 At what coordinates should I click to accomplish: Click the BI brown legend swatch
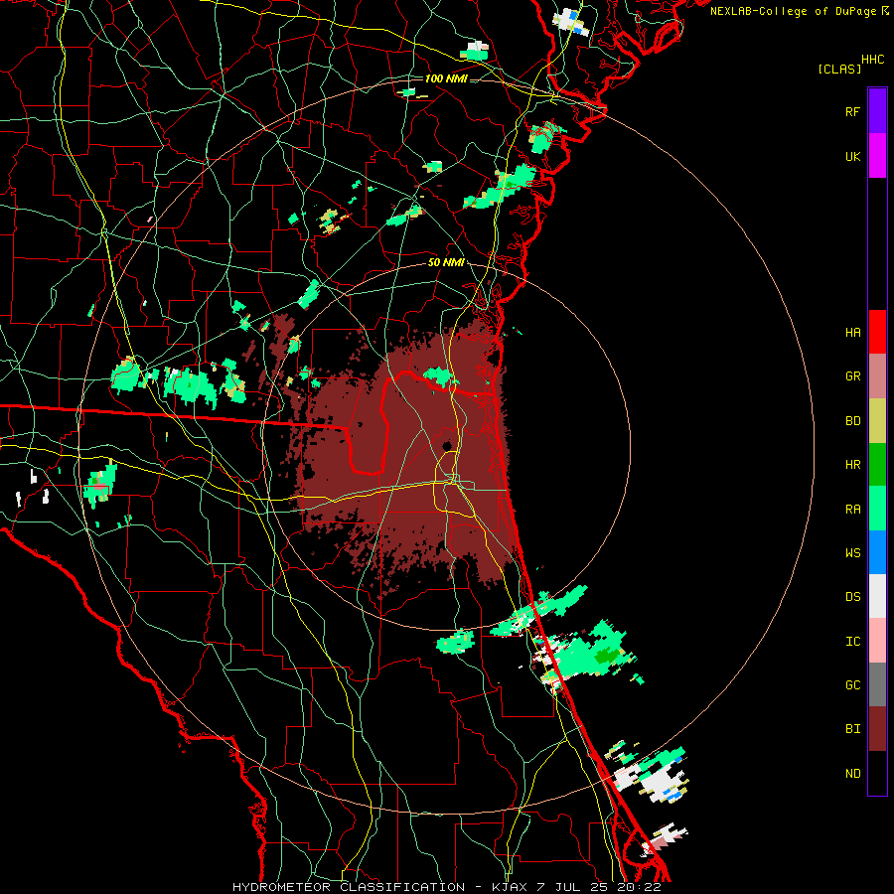tap(877, 729)
